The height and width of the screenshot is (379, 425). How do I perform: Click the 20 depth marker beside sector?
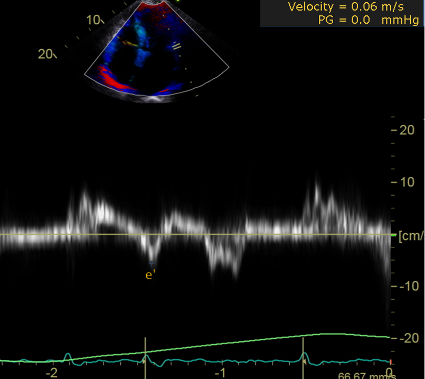(x=46, y=53)
